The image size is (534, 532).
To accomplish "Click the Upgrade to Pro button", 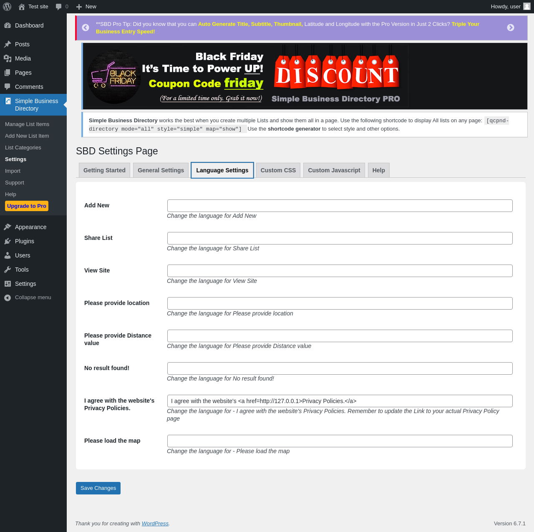I will pos(27,206).
